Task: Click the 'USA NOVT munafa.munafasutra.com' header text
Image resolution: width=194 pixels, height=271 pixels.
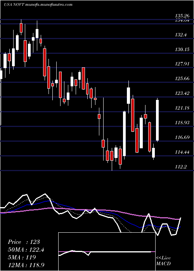Action: click(38, 5)
